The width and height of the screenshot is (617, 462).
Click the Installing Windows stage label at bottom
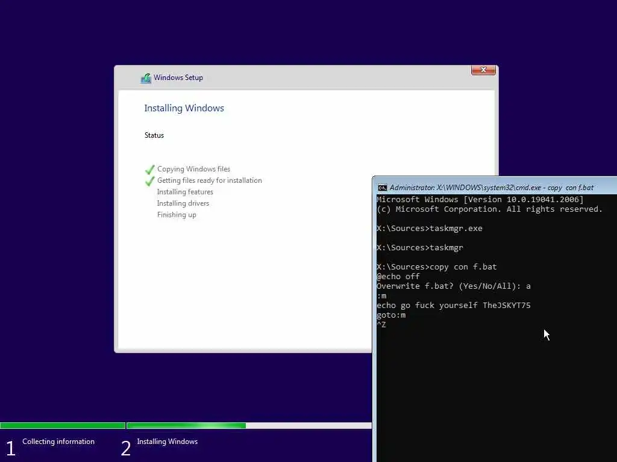point(168,442)
